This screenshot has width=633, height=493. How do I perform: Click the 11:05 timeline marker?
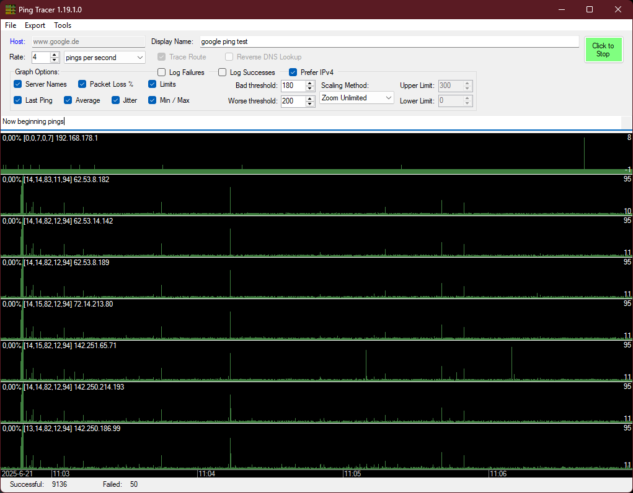(352, 474)
